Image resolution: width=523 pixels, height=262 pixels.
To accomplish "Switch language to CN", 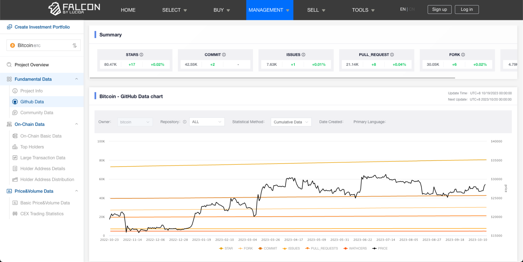I will [412, 9].
